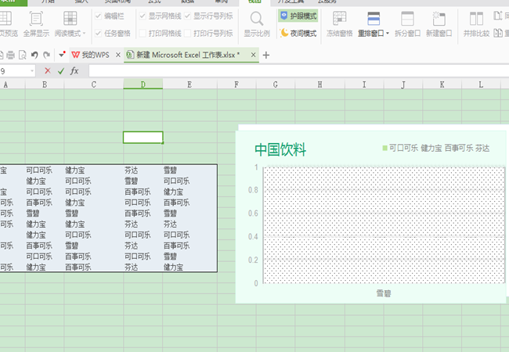Cancel formula entry with the red X
The width and height of the screenshot is (509, 352).
pyautogui.click(x=48, y=70)
